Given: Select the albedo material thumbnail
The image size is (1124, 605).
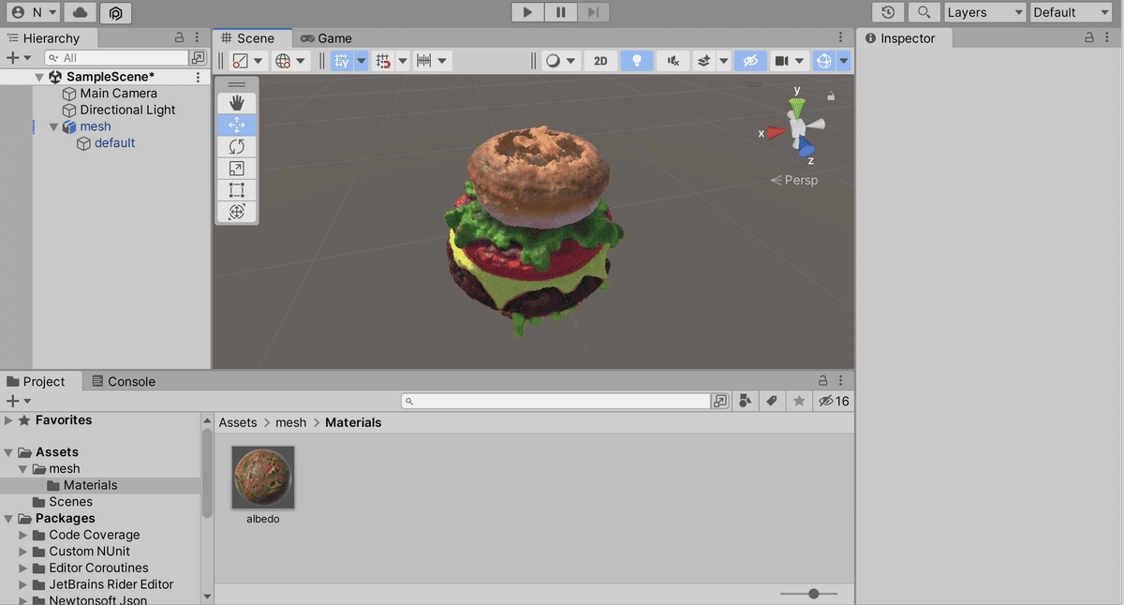Looking at the screenshot, I should [x=262, y=477].
